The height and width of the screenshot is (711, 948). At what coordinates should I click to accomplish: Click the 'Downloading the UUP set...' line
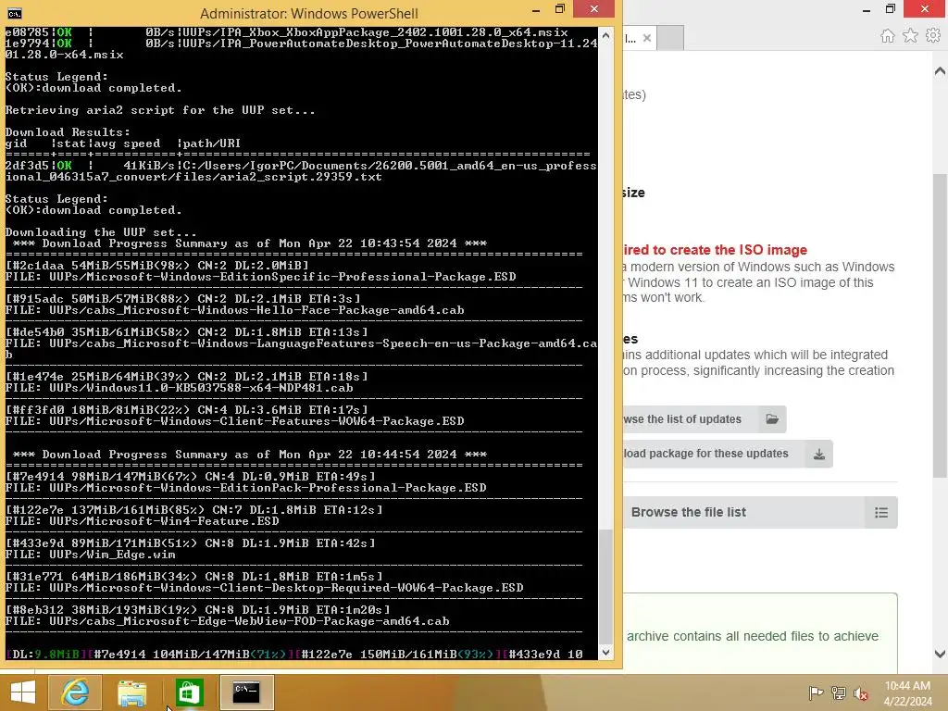pos(100,232)
